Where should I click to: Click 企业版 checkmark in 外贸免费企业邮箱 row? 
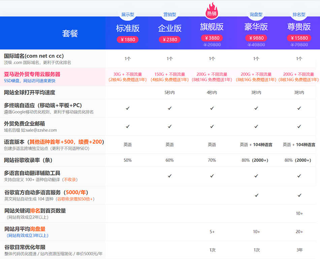(x=170, y=126)
